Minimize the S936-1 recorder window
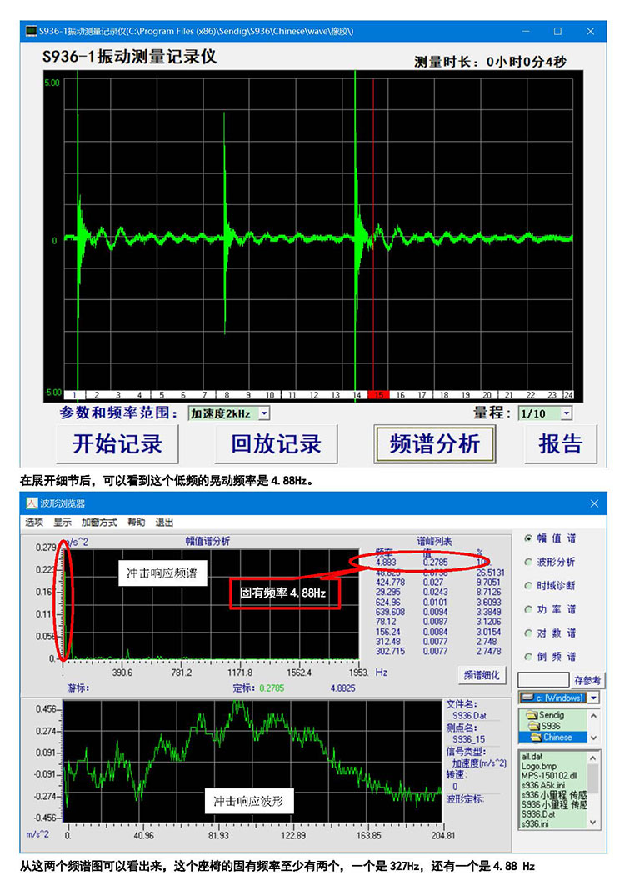This screenshot has width=625, height=891. point(526,31)
